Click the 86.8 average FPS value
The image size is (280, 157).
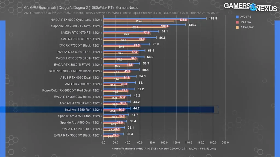click(162, 38)
